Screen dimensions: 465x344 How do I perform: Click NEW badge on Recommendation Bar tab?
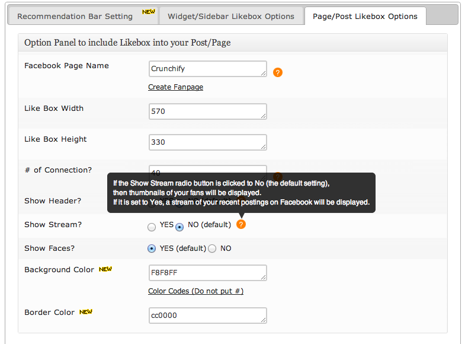pyautogui.click(x=149, y=12)
